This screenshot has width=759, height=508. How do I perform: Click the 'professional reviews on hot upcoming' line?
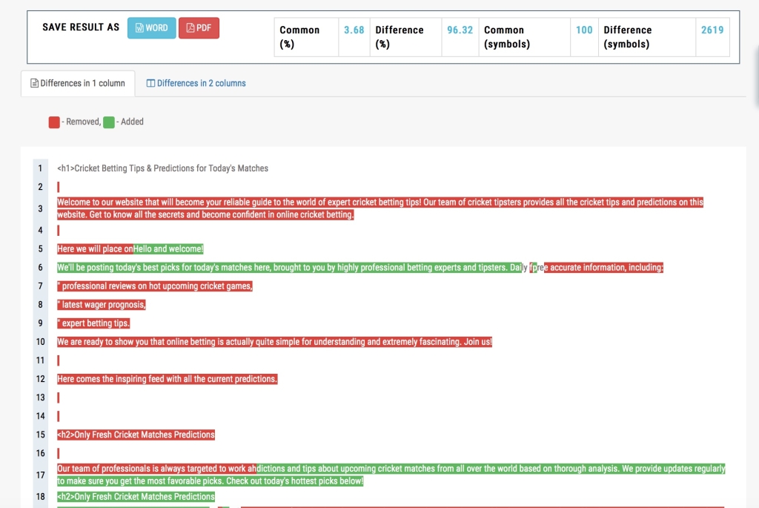pos(156,286)
